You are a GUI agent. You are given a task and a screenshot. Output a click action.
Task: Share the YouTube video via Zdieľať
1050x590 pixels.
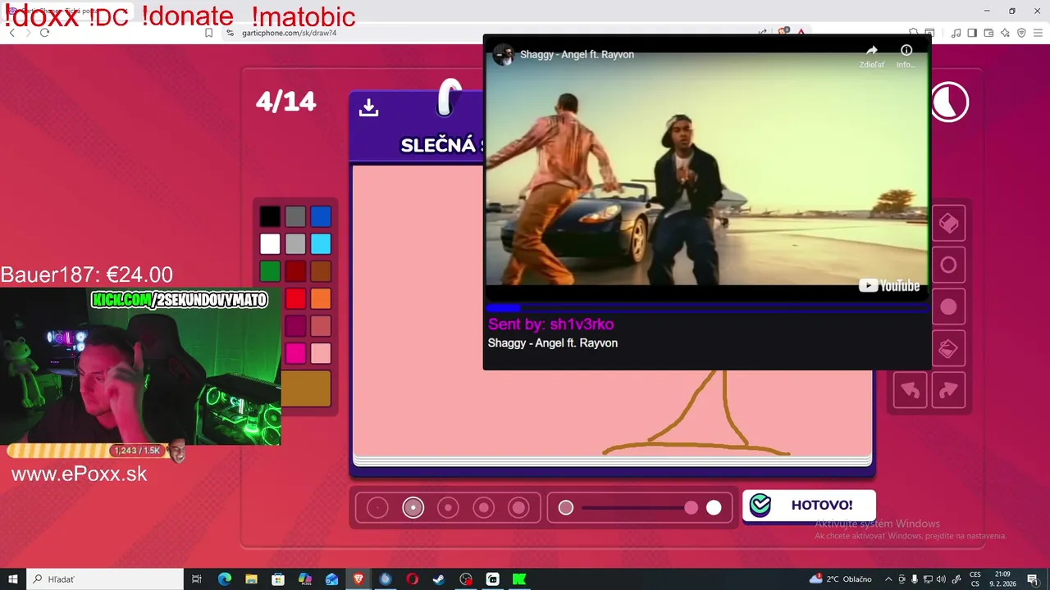point(871,56)
